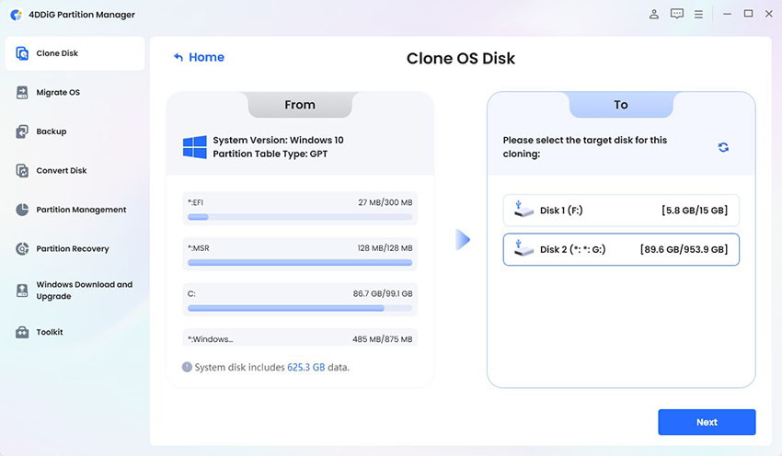Click the 'C:' partition label
The image size is (782, 456).
pyautogui.click(x=191, y=293)
